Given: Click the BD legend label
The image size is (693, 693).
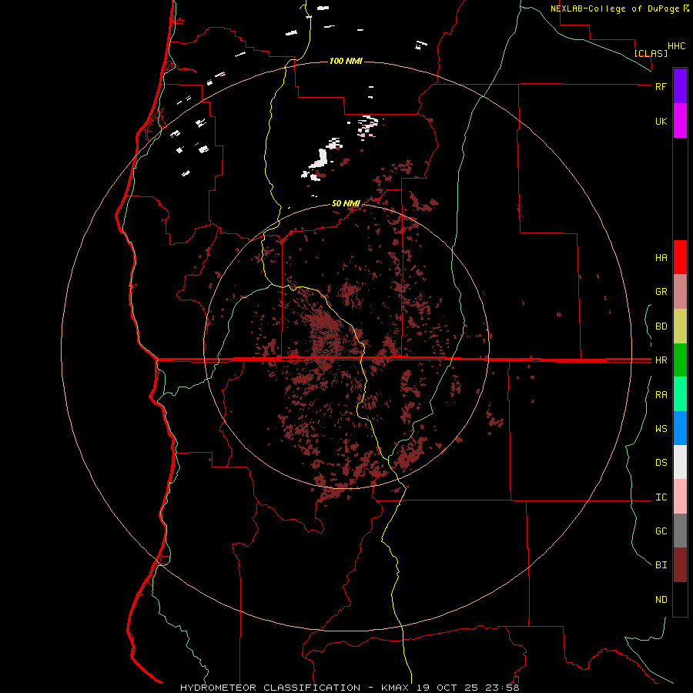Looking at the screenshot, I should tap(661, 326).
